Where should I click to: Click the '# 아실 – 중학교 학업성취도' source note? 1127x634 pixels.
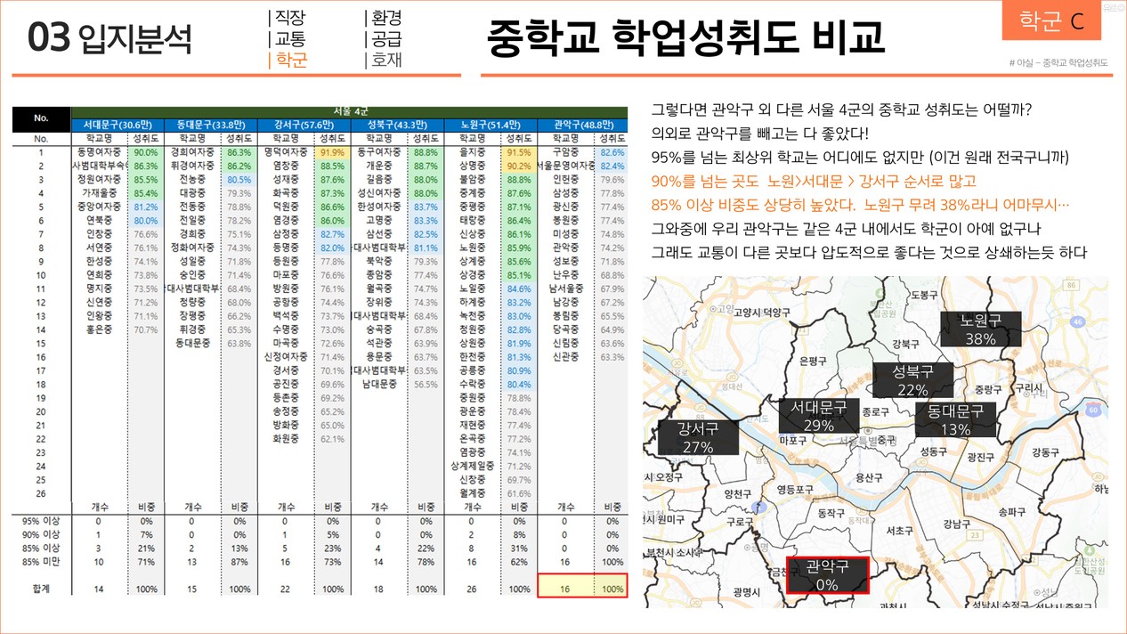[x=1058, y=62]
